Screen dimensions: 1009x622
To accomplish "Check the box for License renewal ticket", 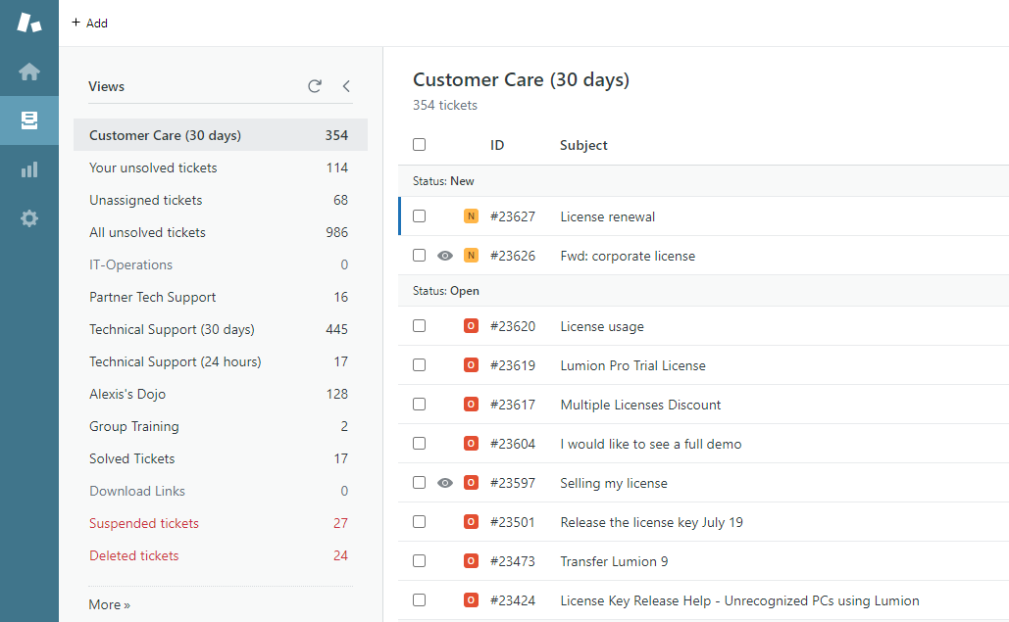I will click(x=420, y=216).
